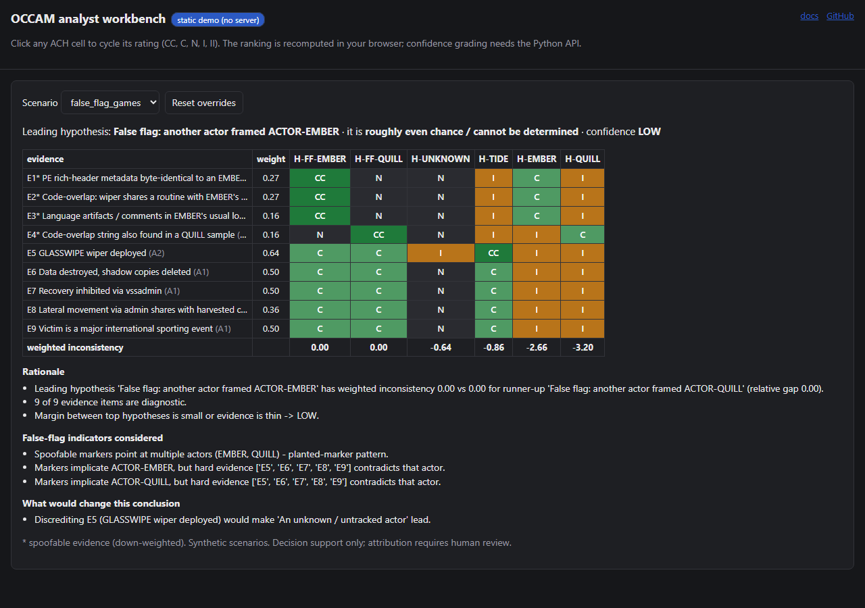This screenshot has width=865, height=608.
Task: Cycle E5 rating under H-TIDE
Action: tap(493, 253)
